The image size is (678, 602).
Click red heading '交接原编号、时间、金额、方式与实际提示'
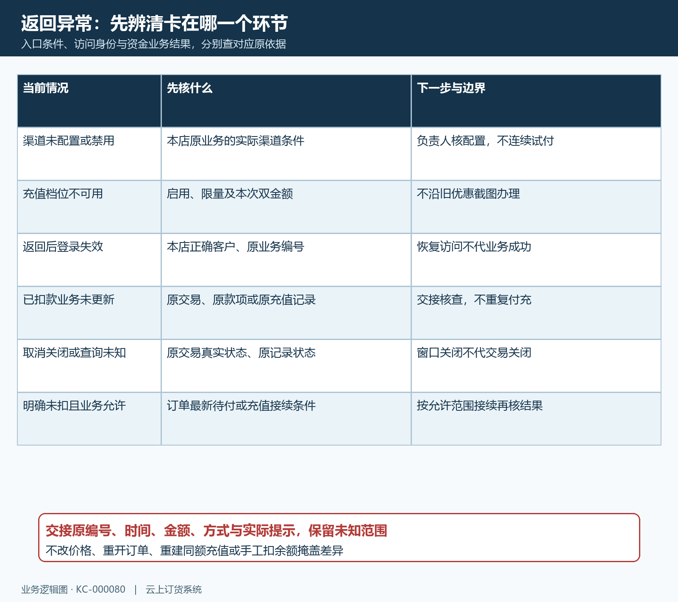(x=216, y=531)
